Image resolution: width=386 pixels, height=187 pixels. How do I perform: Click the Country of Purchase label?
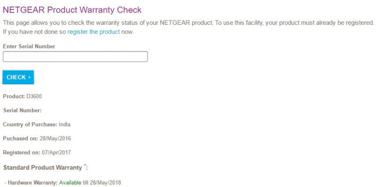click(30, 124)
